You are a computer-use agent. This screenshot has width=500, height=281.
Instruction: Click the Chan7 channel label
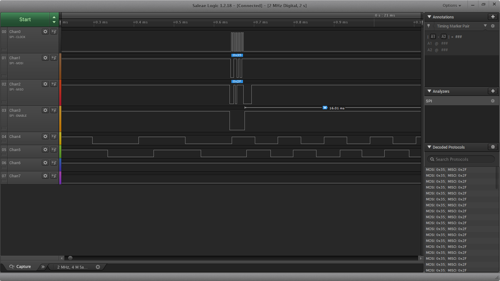(15, 176)
